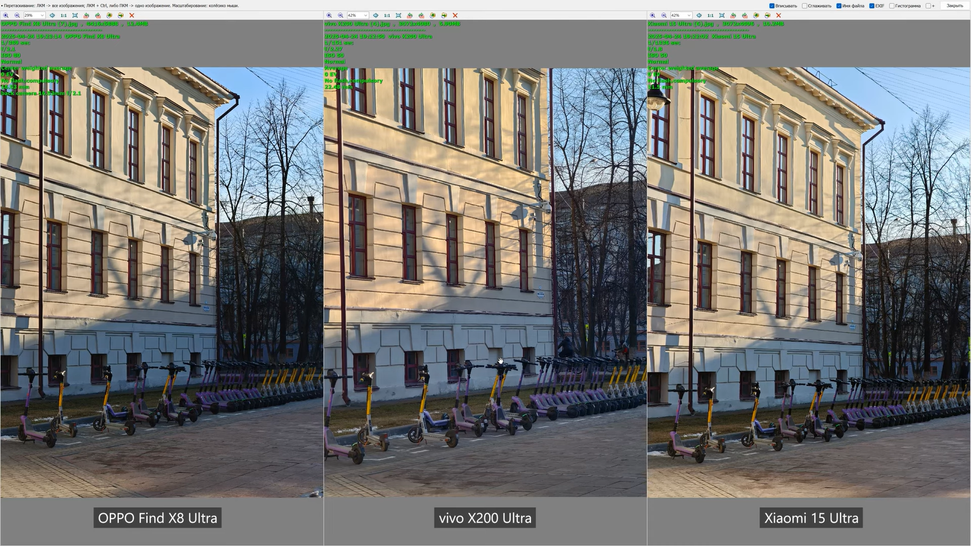Rotate the vivo image left
971x546 pixels.
tap(410, 15)
